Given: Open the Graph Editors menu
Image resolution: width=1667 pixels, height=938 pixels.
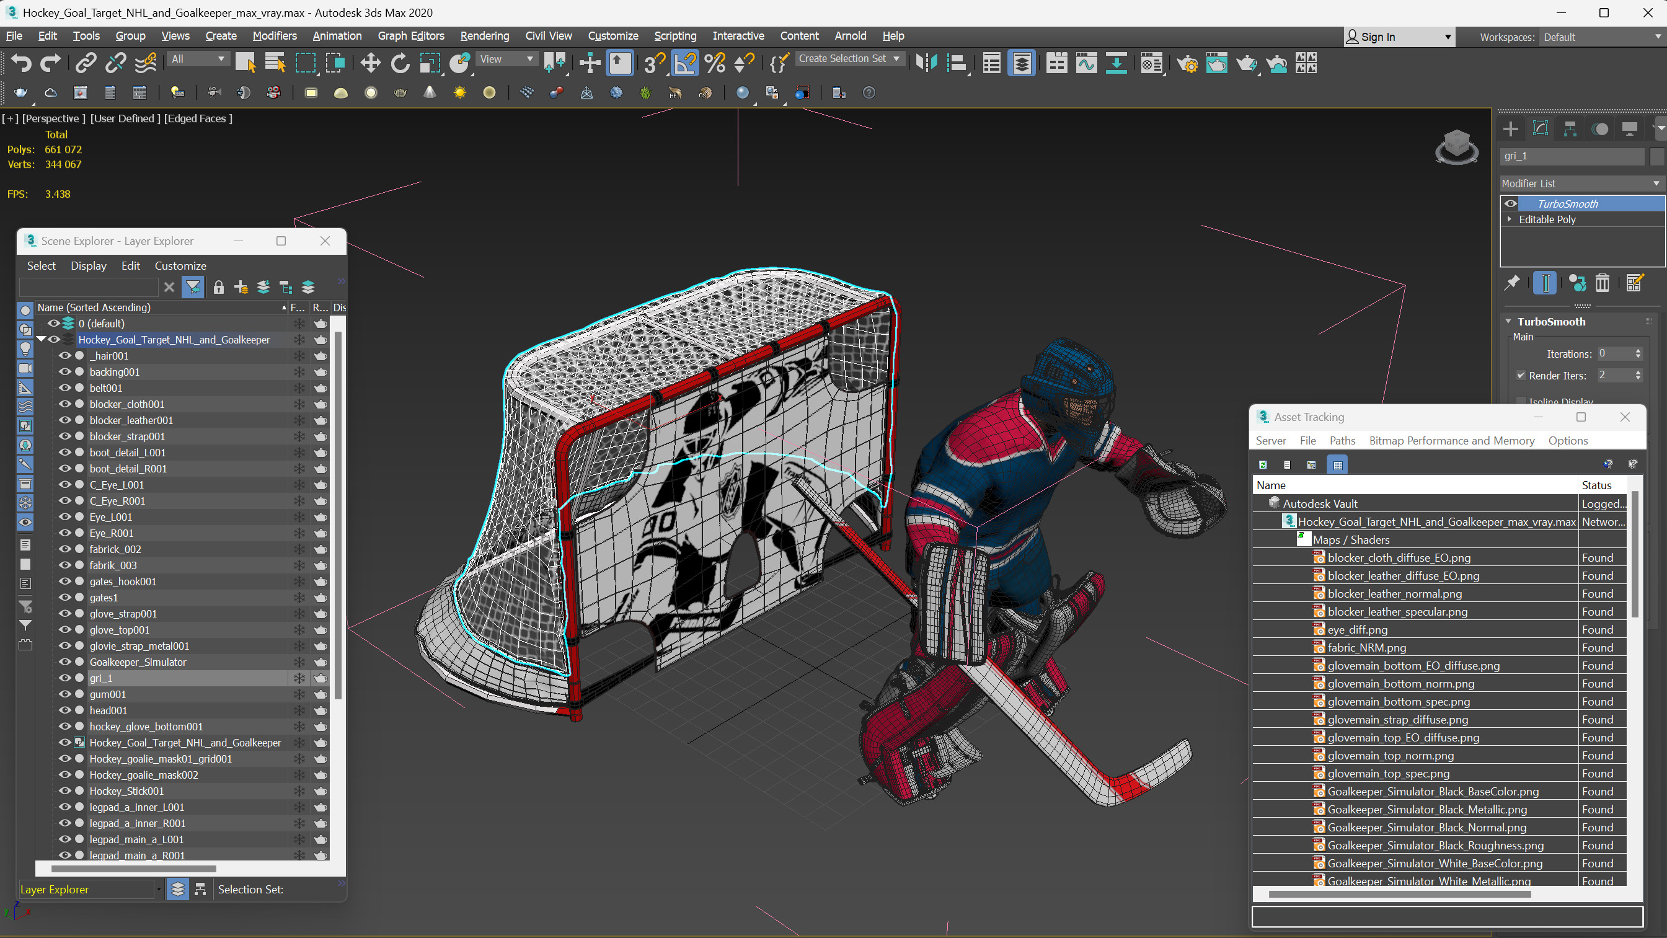Looking at the screenshot, I should tap(411, 35).
